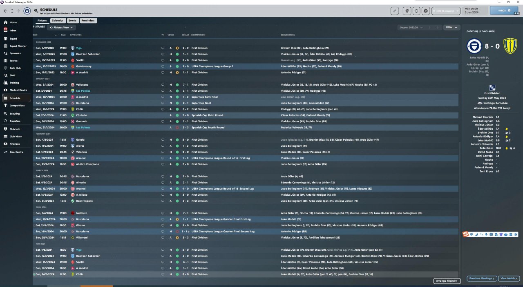Toggle the Chinese/English input mode icon
Image resolution: width=523 pixels, height=287 pixels.
click(472, 234)
